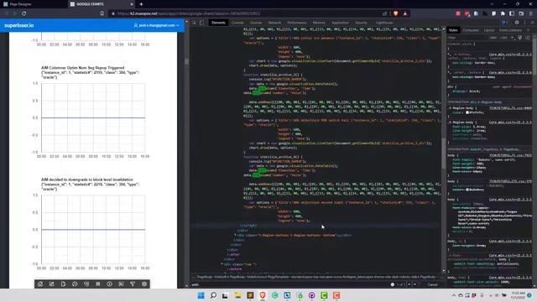Open the taskbar clock and date
Screen dimensions: 537x302
pyautogui.click(x=518, y=295)
